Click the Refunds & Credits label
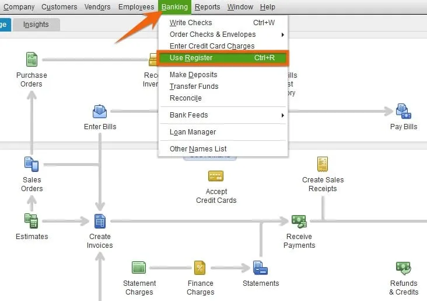This screenshot has height=301, width=427. [x=404, y=288]
